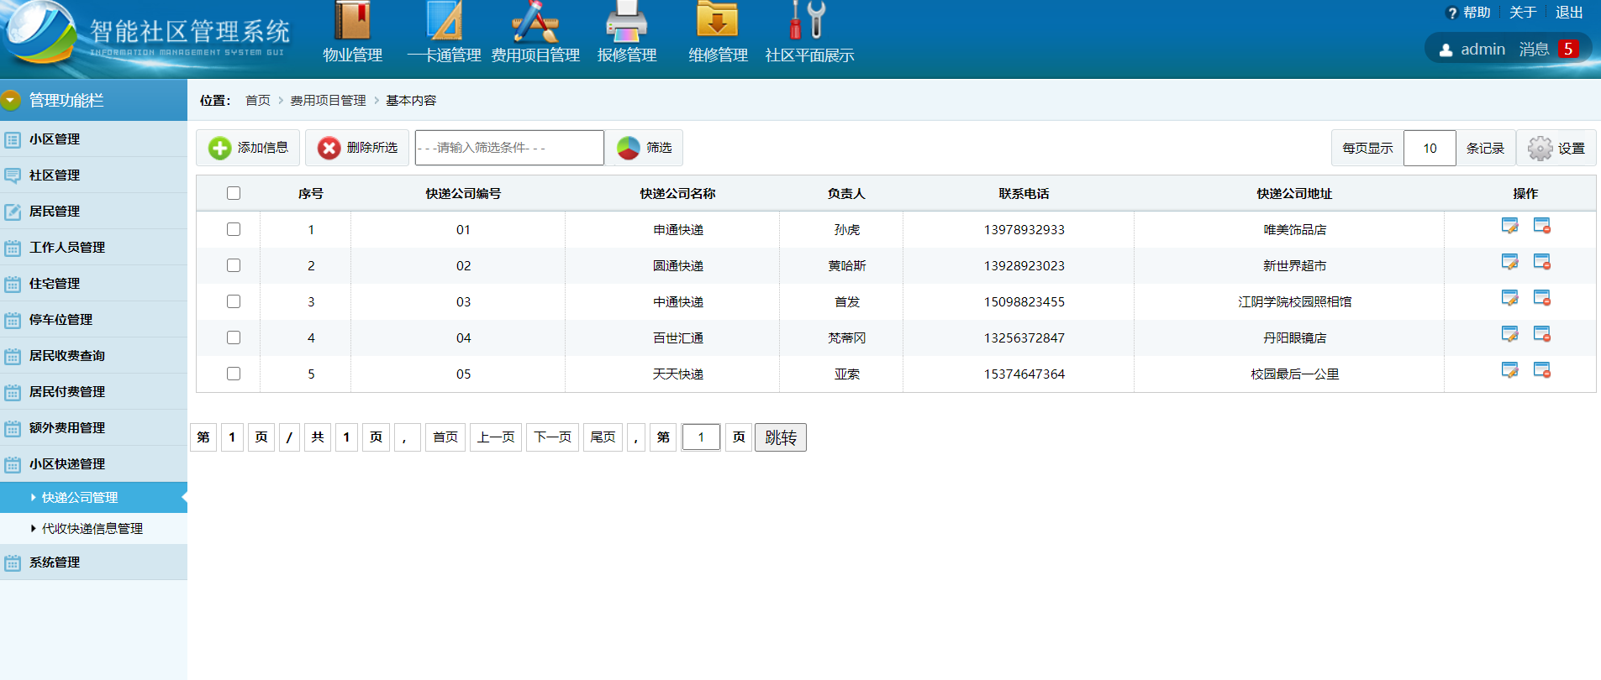
Task: Collapse 小区快递管理 in the sidebar
Action: tap(93, 464)
